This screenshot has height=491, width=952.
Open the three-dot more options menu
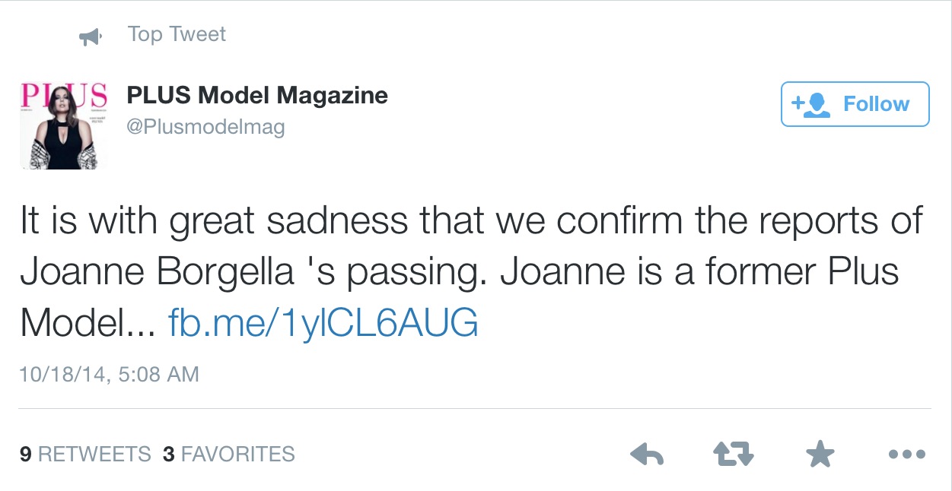coord(906,455)
